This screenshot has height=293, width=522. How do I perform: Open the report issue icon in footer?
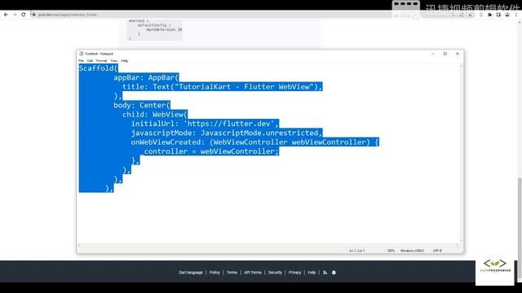tap(334, 273)
